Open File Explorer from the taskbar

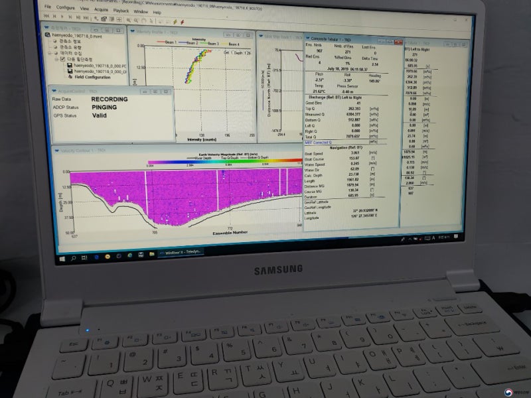tap(152, 254)
